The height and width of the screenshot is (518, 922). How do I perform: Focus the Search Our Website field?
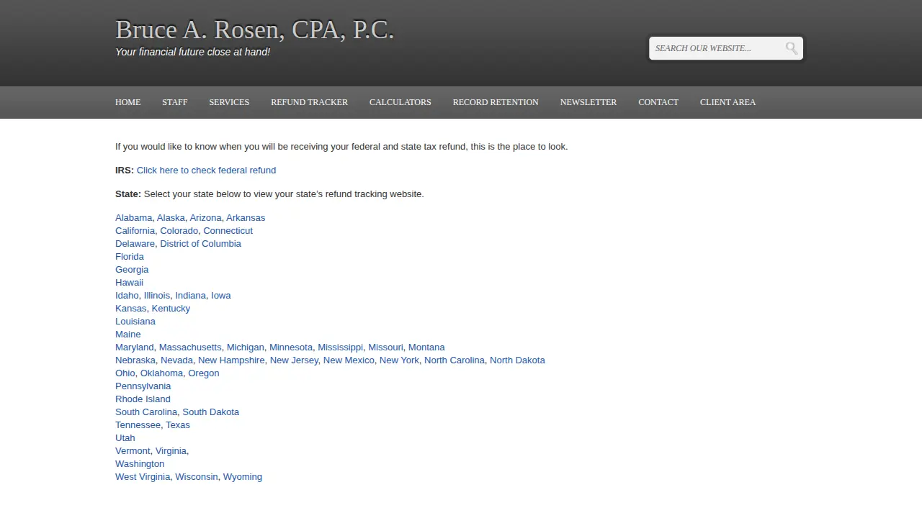[717, 48]
